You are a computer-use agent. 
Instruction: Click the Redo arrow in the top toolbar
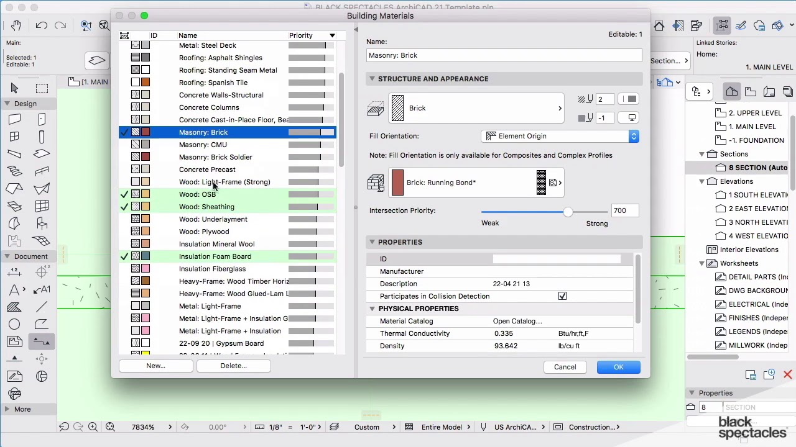coord(60,25)
